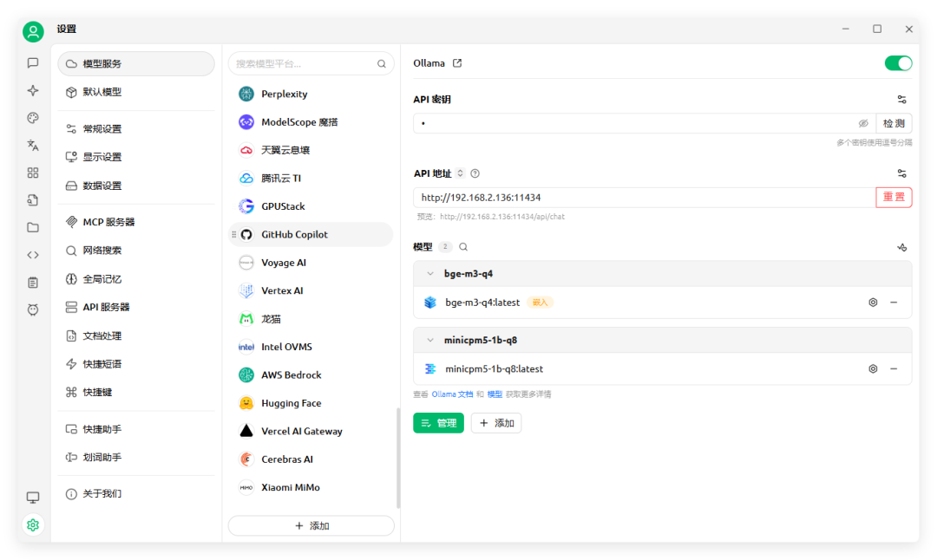Image resolution: width=937 pixels, height=560 pixels.
Task: Open 快捷助手 settings menu
Action: 136,429
